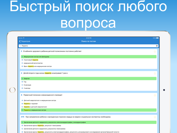Select answer Педиатр и медицинская сестра
This screenshot has height=133, width=177.
(88, 110)
